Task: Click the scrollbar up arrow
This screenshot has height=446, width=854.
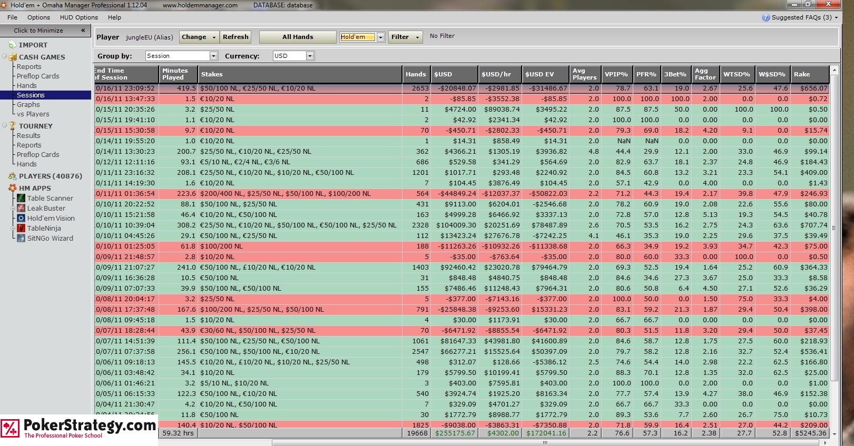Action: point(833,70)
